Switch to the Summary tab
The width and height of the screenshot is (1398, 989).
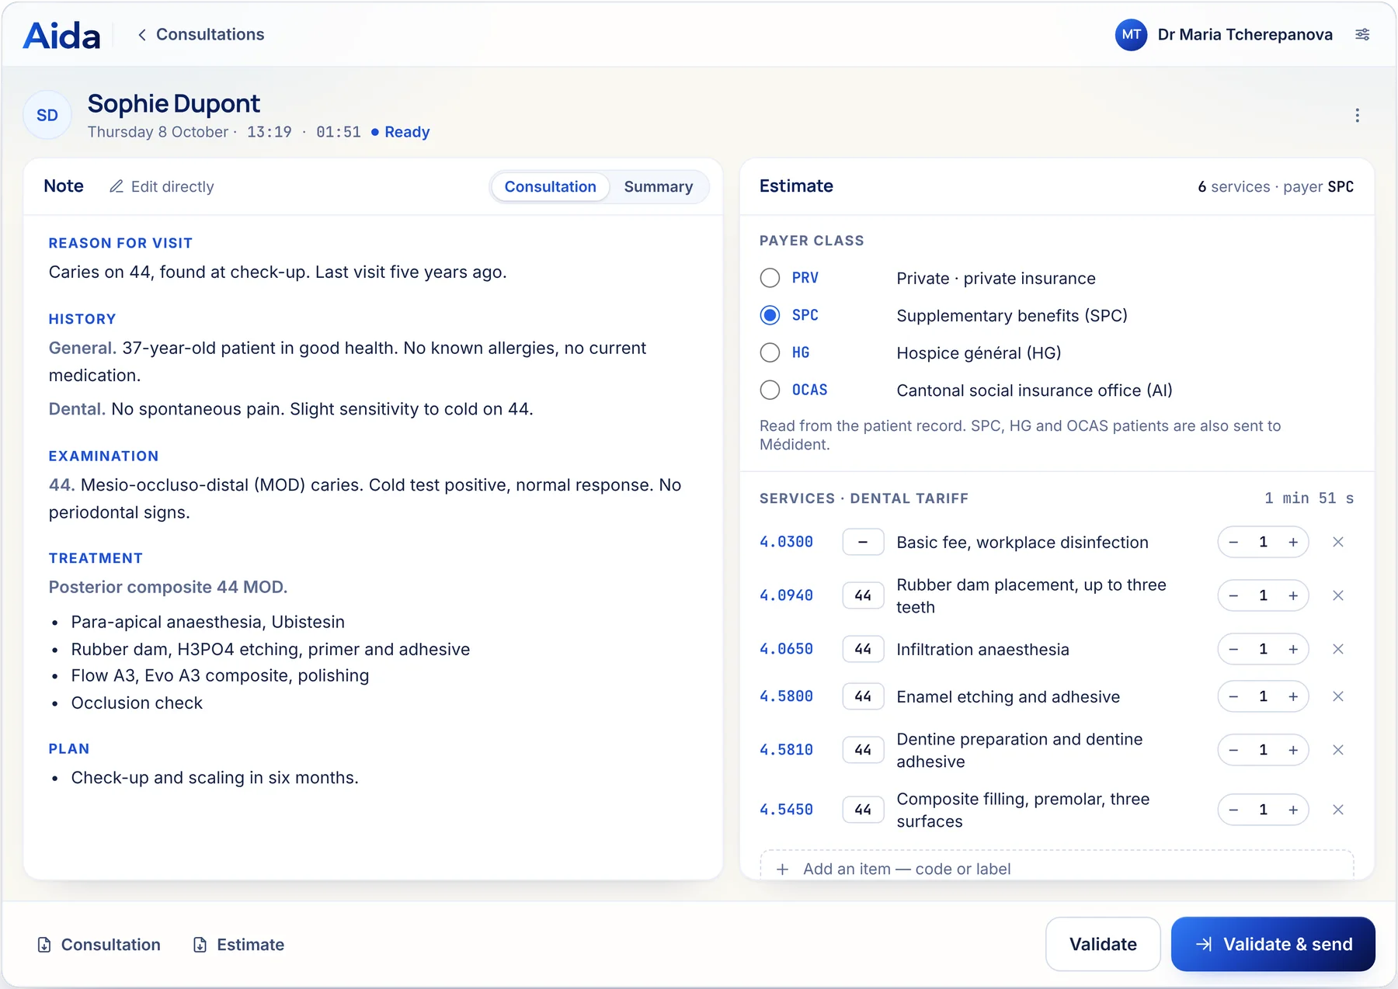[658, 186]
